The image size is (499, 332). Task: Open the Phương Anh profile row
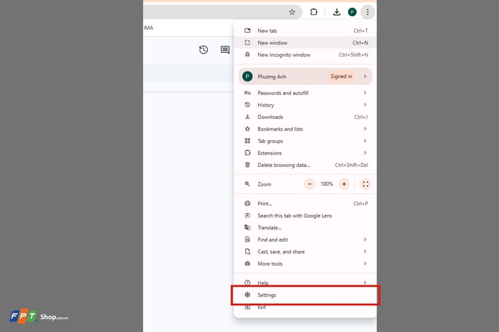(305, 77)
